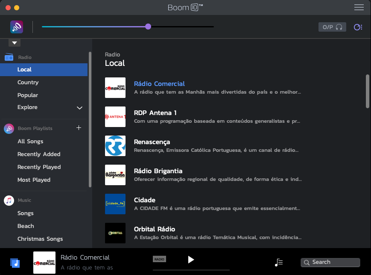The width and height of the screenshot is (371, 275).
Task: Open the O/P headphones output selector
Action: click(332, 27)
